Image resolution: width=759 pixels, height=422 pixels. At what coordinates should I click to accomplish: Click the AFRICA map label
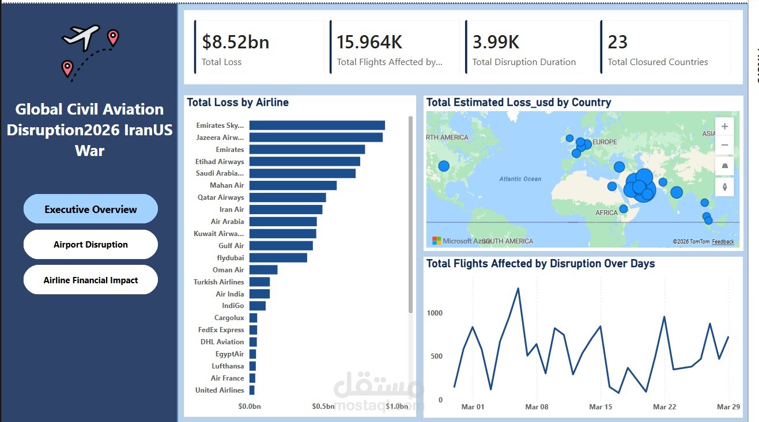[607, 212]
